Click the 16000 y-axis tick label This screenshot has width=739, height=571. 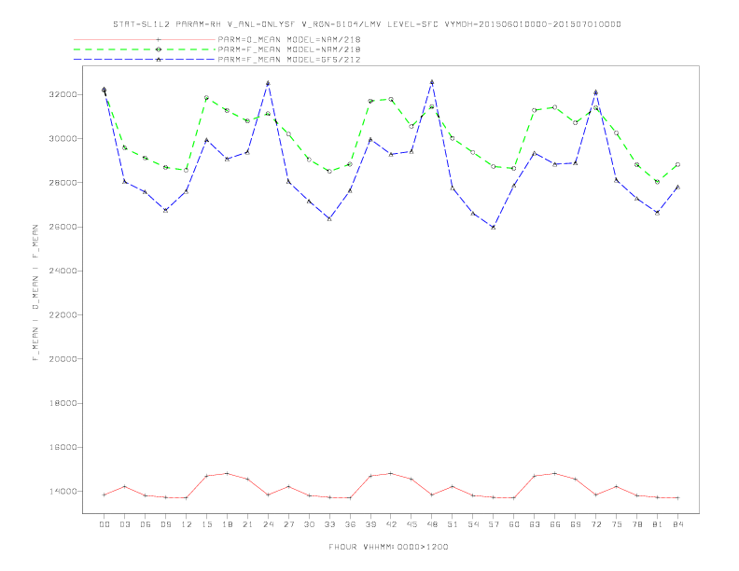[63, 447]
